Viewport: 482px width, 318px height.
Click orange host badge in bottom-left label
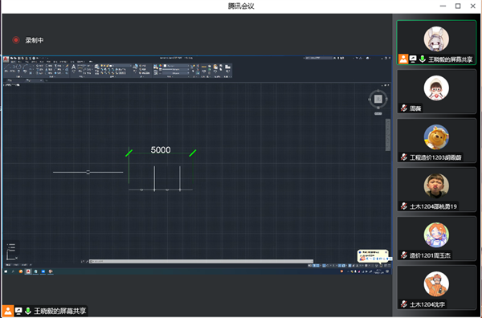point(8,311)
